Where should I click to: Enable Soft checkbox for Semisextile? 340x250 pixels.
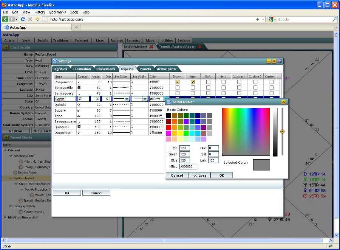[x=208, y=88]
